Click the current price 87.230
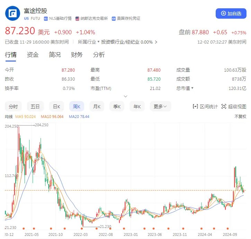 coord(20,31)
